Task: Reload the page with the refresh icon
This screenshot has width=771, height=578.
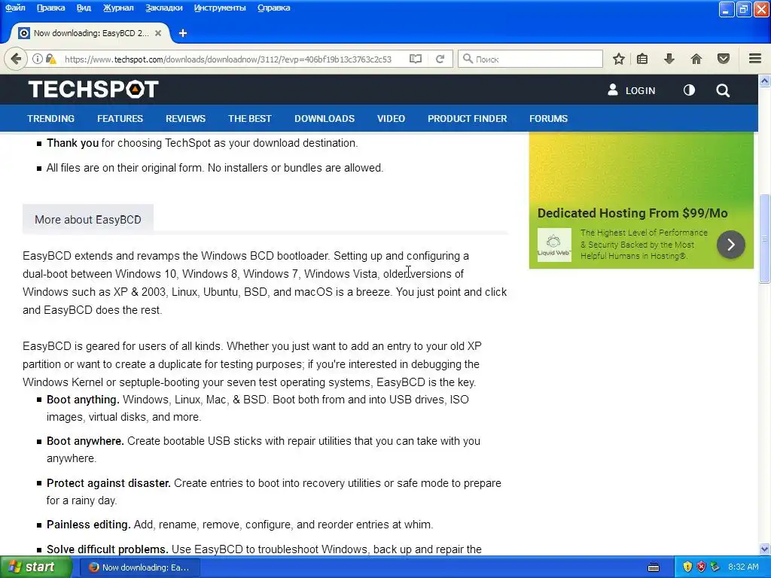Action: [x=440, y=59]
